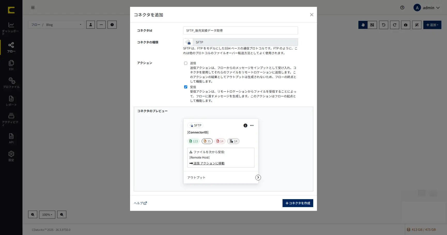
Task: Open the ellipsis menu in connector preview
Action: click(252, 125)
